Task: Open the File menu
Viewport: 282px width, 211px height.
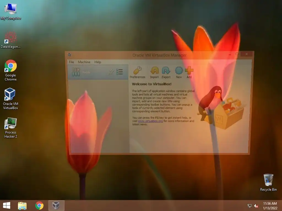Action: pyautogui.click(x=71, y=62)
